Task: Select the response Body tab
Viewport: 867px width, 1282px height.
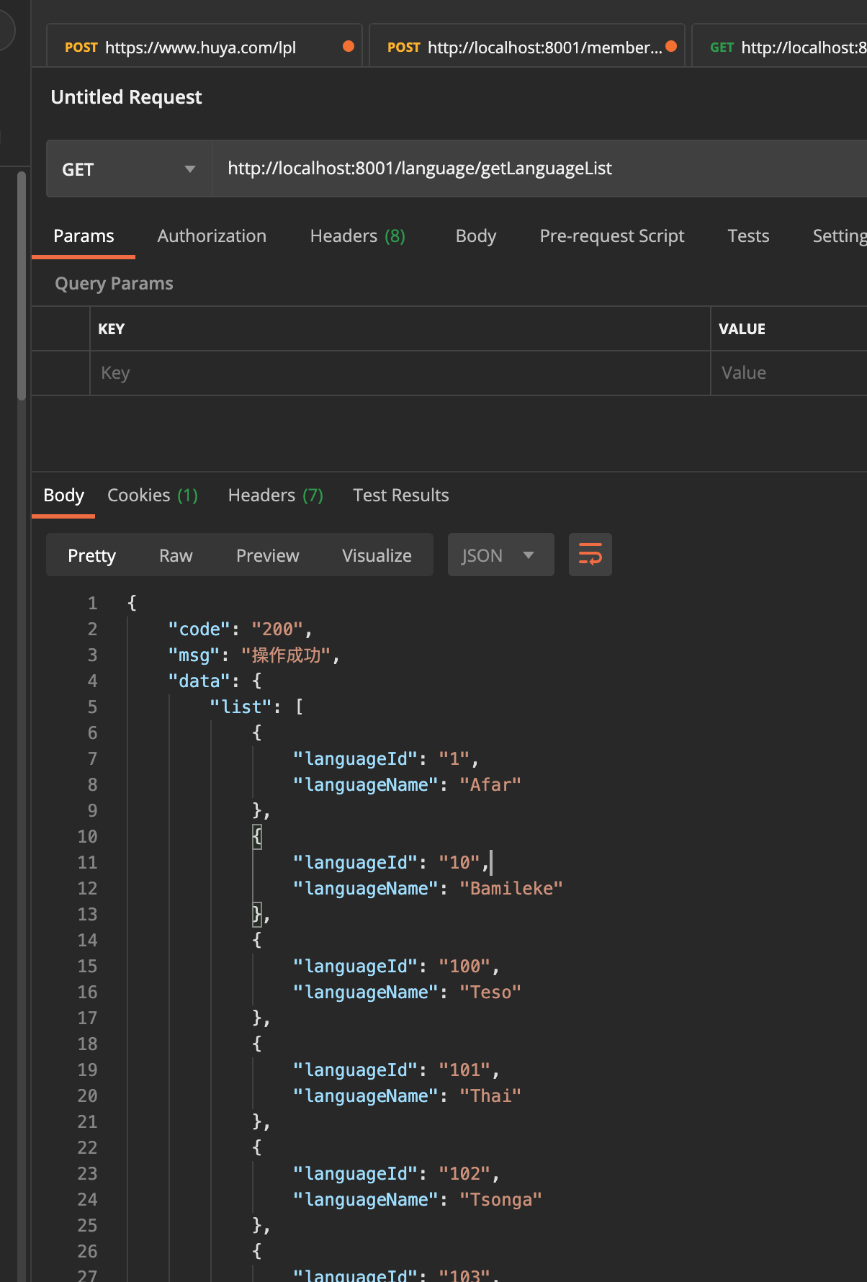Action: [x=63, y=496]
